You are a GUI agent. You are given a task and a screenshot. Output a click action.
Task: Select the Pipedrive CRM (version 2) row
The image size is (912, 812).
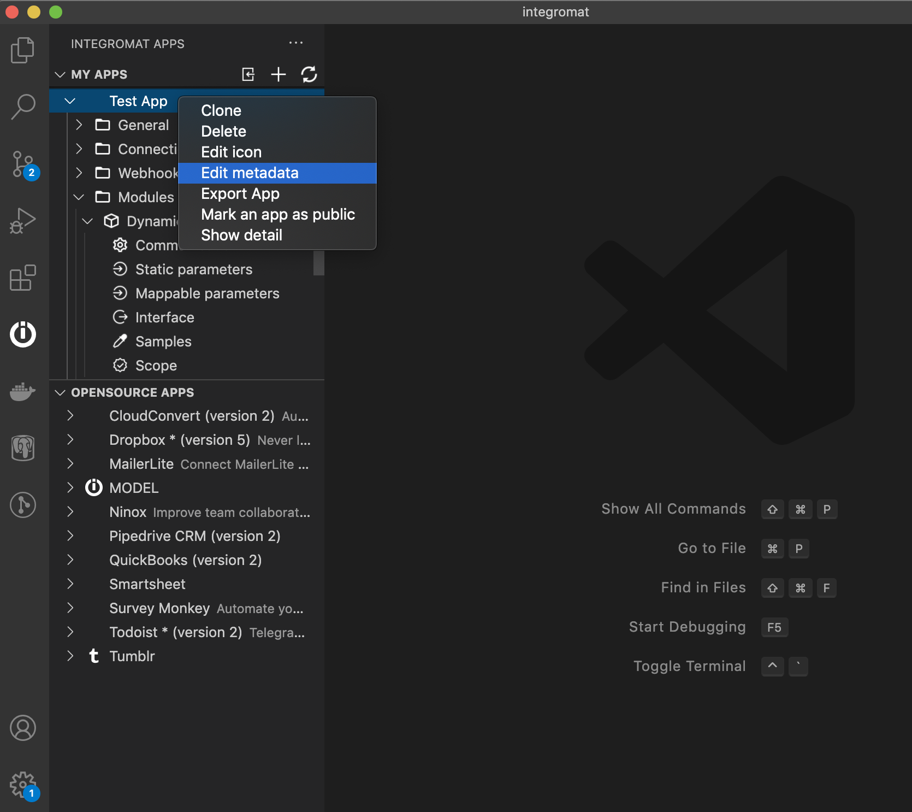pos(187,536)
